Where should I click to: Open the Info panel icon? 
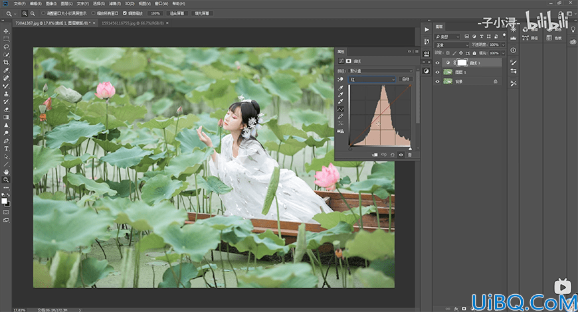514,50
